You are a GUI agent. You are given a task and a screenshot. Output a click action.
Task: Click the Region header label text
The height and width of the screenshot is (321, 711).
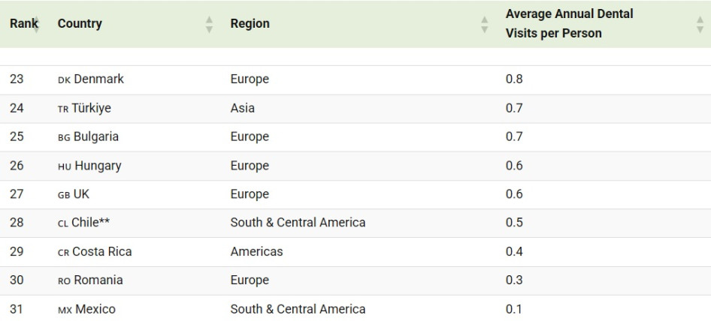250,23
